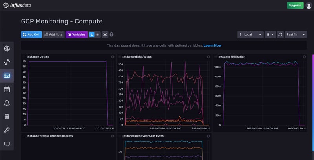
Task: Switch to light mode with sun toggle
Action: [97, 34]
